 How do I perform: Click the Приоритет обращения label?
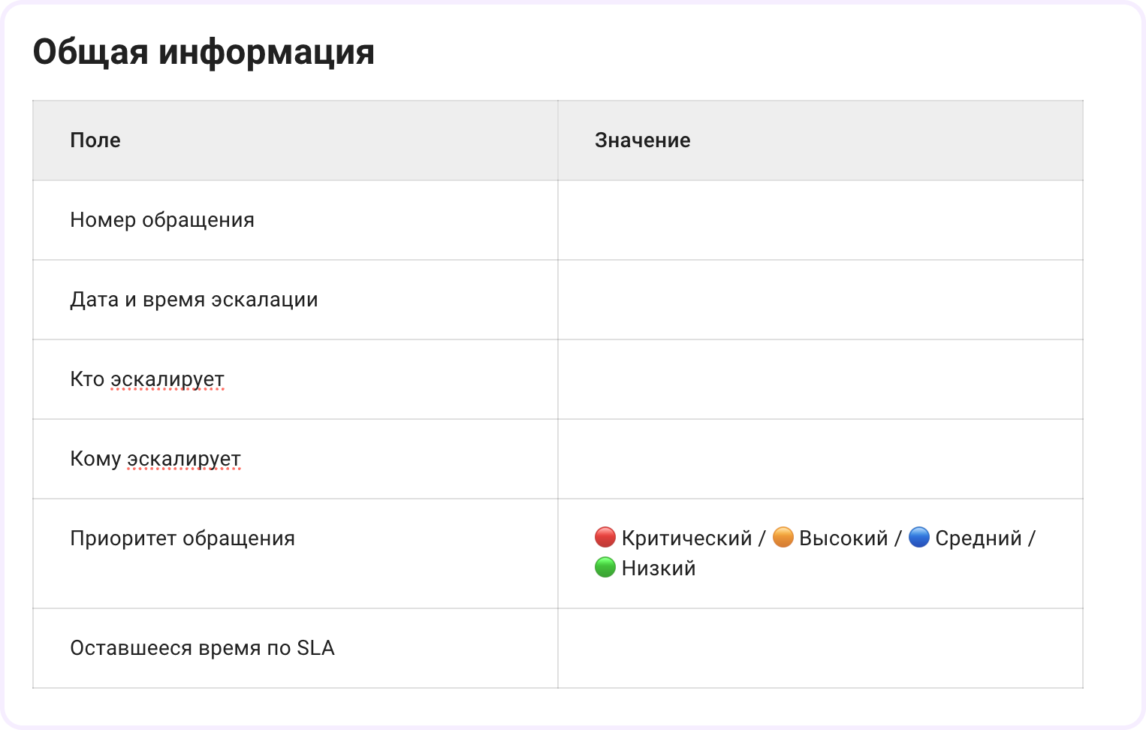[x=182, y=538]
